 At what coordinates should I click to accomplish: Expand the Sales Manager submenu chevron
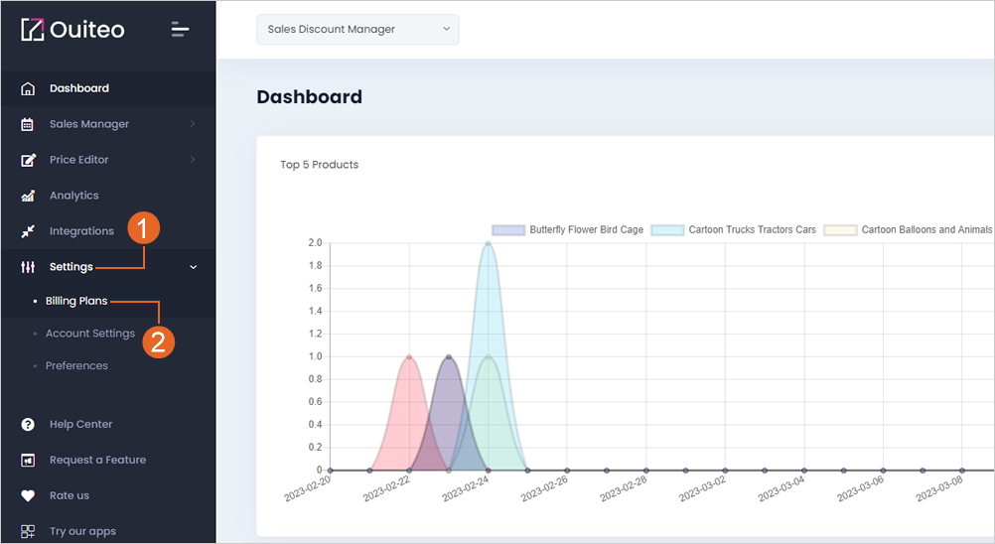pyautogui.click(x=193, y=124)
